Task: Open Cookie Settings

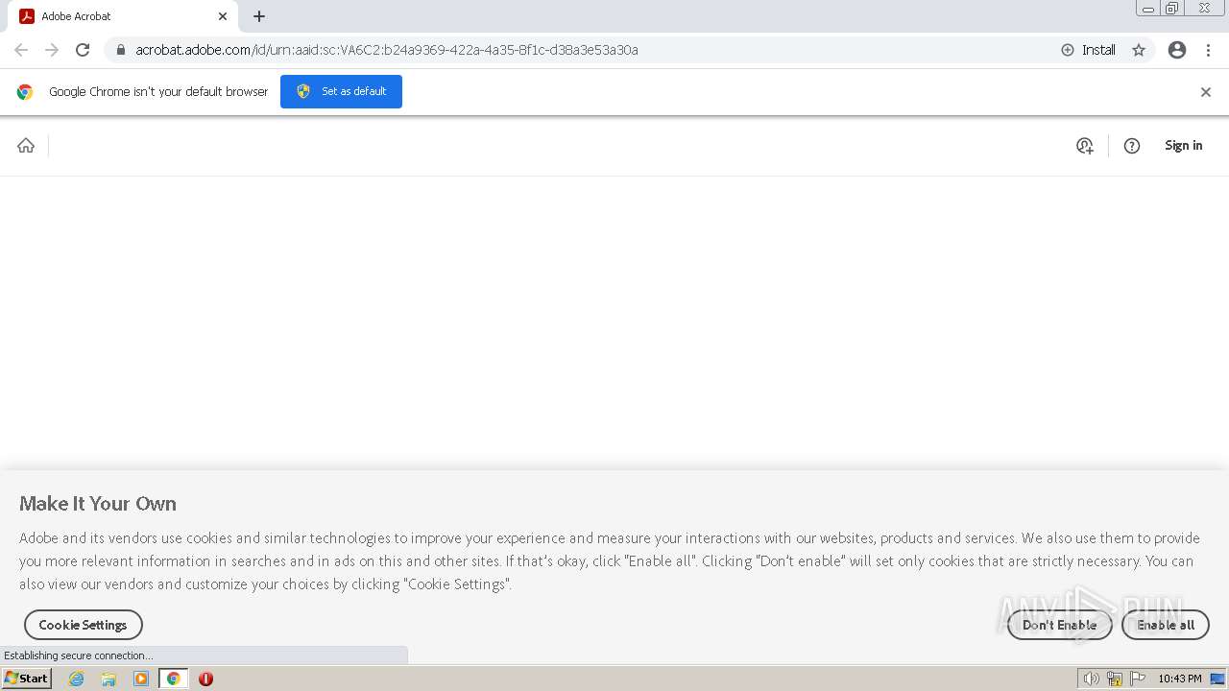Action: (83, 625)
